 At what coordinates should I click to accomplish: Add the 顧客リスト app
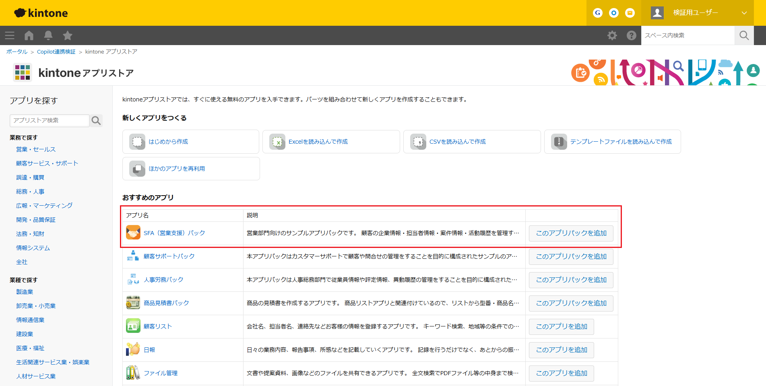(562, 326)
